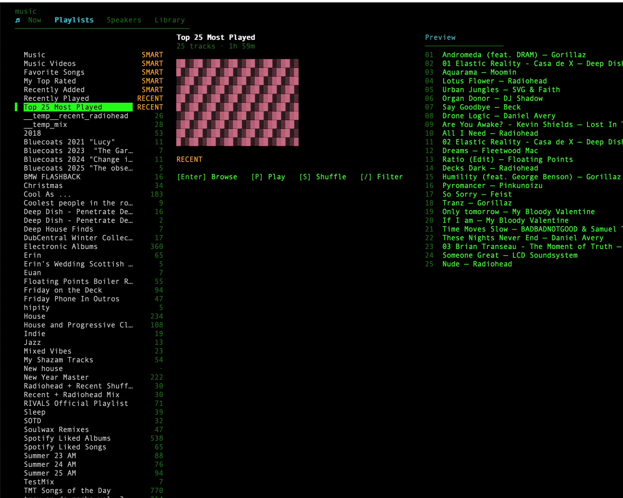The image size is (623, 498).
Task: Select the Euan playlist
Action: 93,273
